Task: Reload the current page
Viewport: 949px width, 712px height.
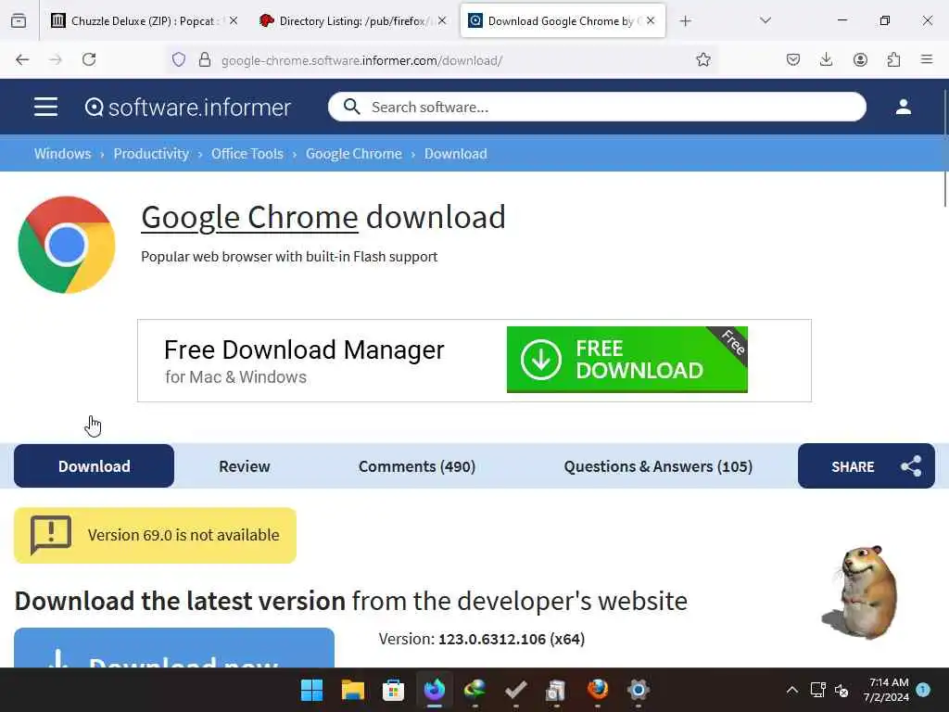Action: [89, 59]
